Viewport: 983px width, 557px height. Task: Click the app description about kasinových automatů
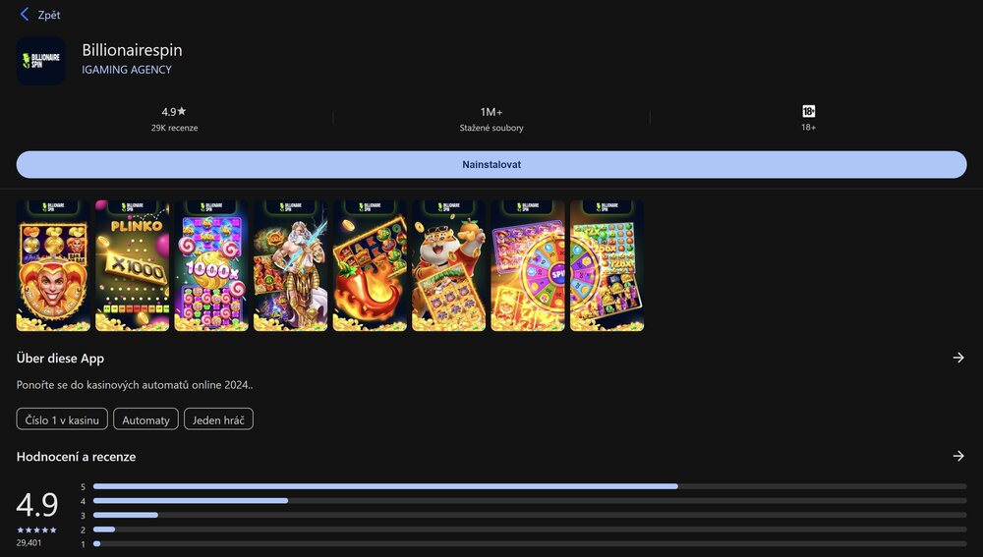[135, 385]
